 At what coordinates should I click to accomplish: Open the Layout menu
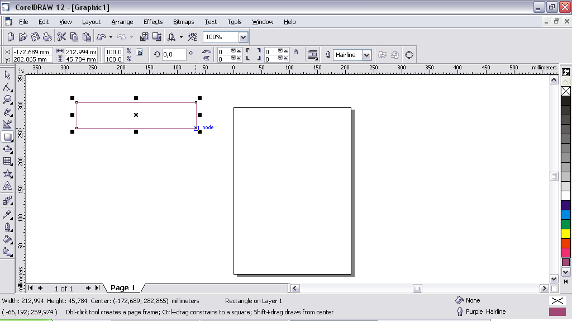pos(91,22)
